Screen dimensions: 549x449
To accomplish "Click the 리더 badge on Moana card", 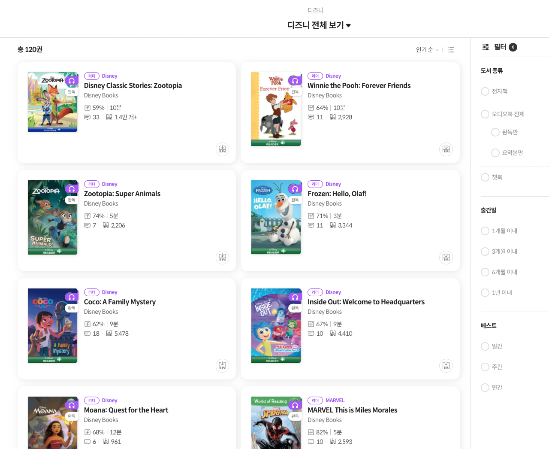I will [92, 400].
